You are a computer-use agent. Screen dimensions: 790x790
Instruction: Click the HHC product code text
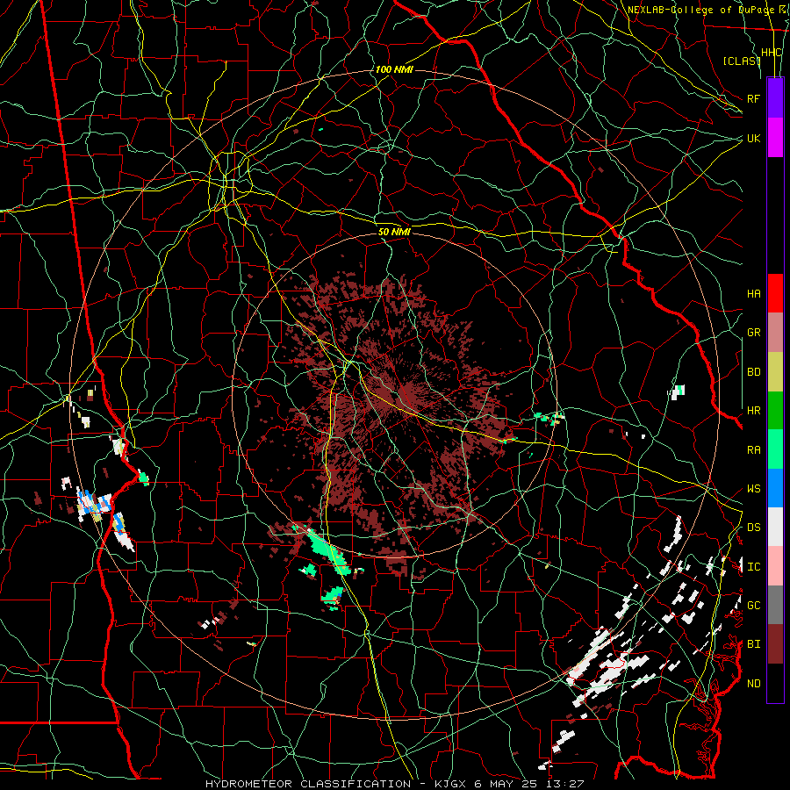pos(772,53)
